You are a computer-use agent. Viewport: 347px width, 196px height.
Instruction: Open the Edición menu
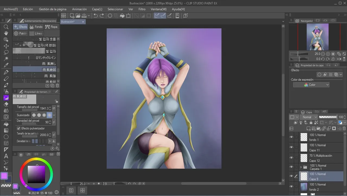tap(28, 9)
